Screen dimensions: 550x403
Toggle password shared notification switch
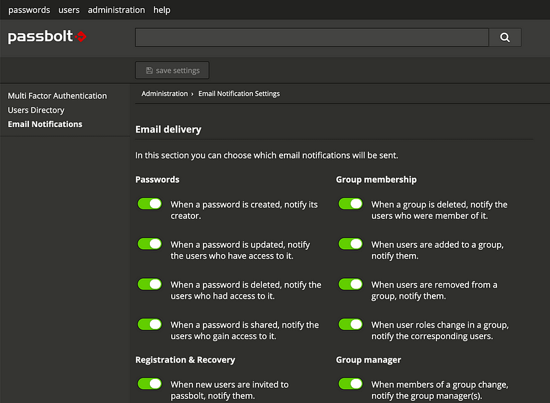(150, 325)
